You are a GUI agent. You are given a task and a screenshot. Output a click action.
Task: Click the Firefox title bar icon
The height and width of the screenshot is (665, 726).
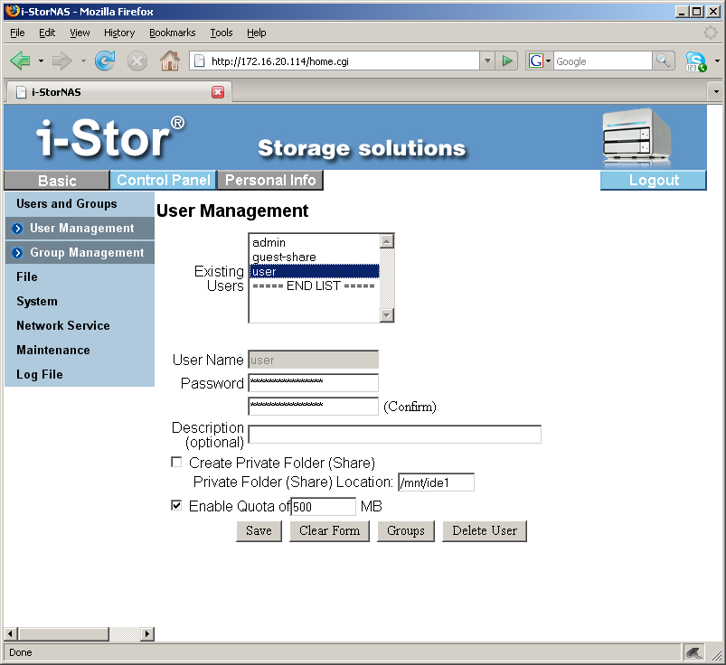point(12,11)
